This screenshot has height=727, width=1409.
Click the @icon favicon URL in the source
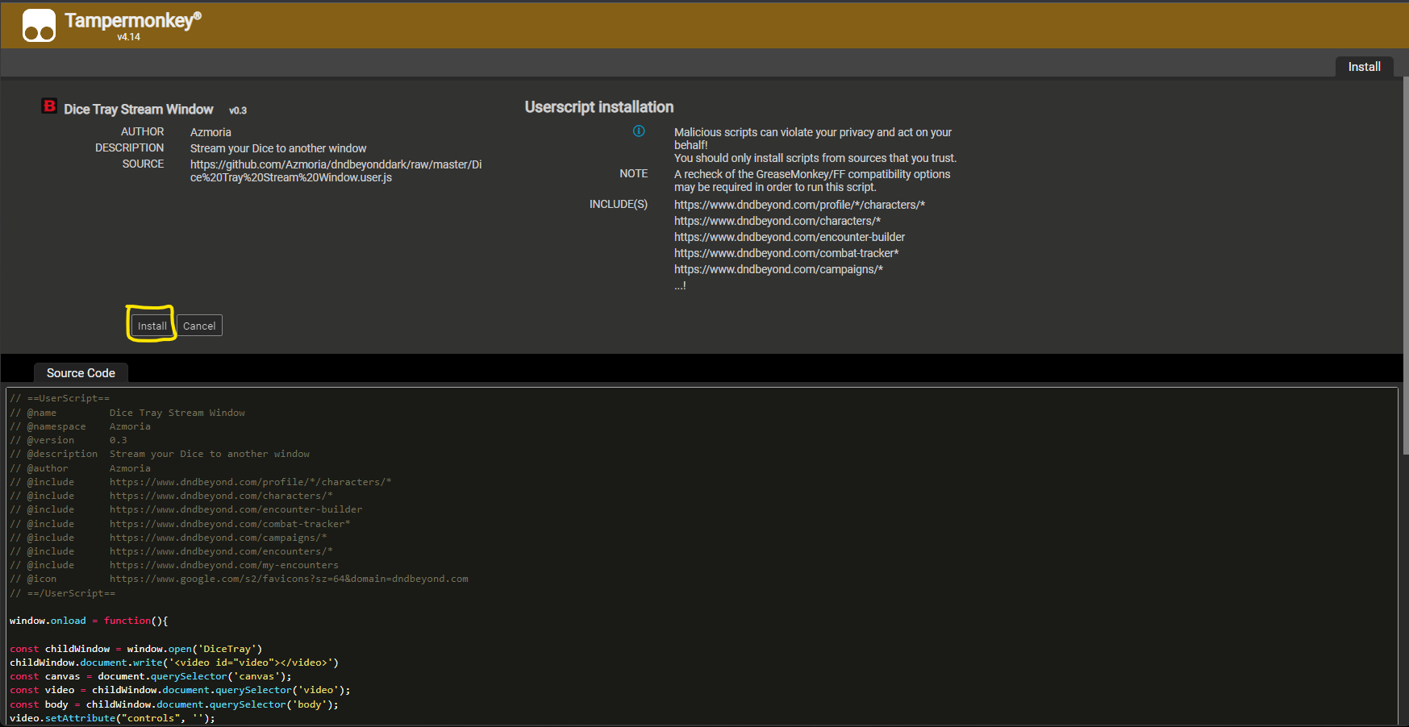(290, 578)
